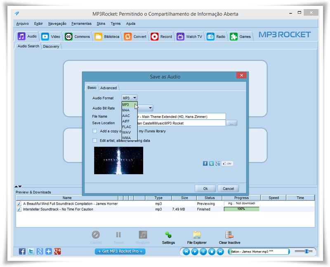This screenshot has height=267, width=330.
Task: Open File Explorer folder icon
Action: click(197, 235)
